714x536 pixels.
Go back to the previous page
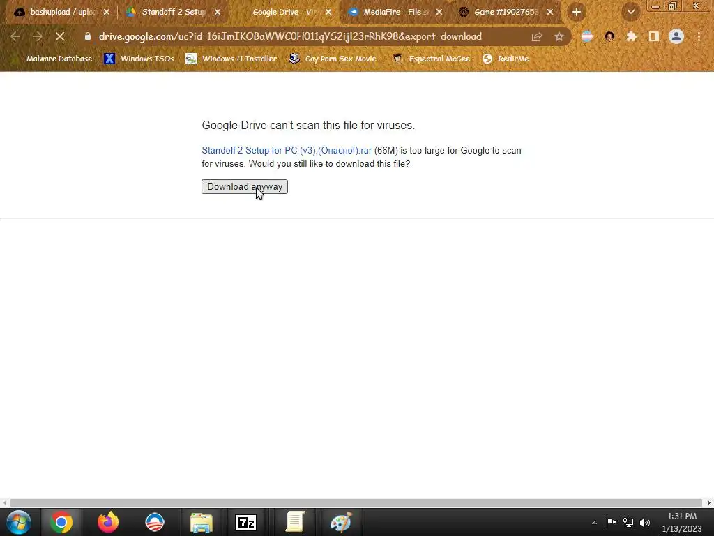tap(15, 36)
